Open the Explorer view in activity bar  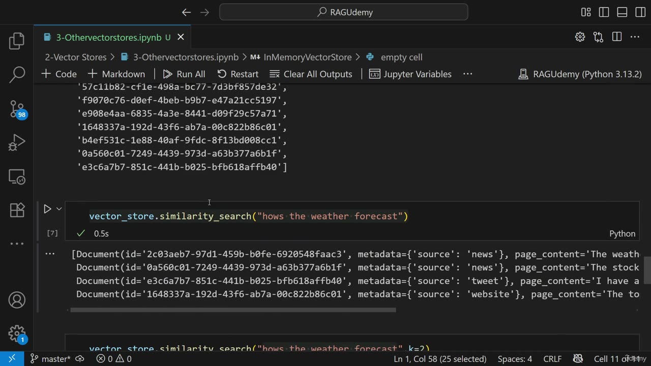[17, 41]
